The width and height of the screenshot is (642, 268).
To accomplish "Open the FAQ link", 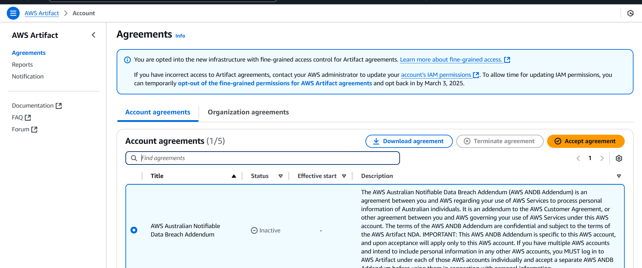I will pos(17,117).
